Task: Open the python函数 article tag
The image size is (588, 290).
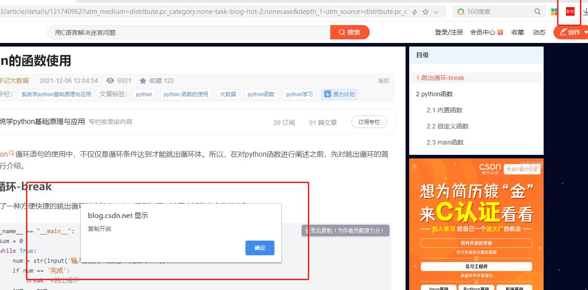Action: [260, 94]
